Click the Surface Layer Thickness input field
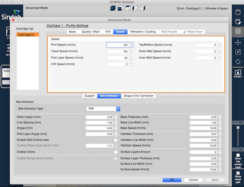Viewport: 244px width, 187px height. (204, 159)
